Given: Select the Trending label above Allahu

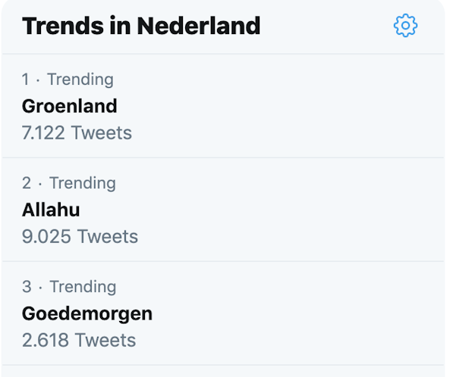Looking at the screenshot, I should point(83,183).
